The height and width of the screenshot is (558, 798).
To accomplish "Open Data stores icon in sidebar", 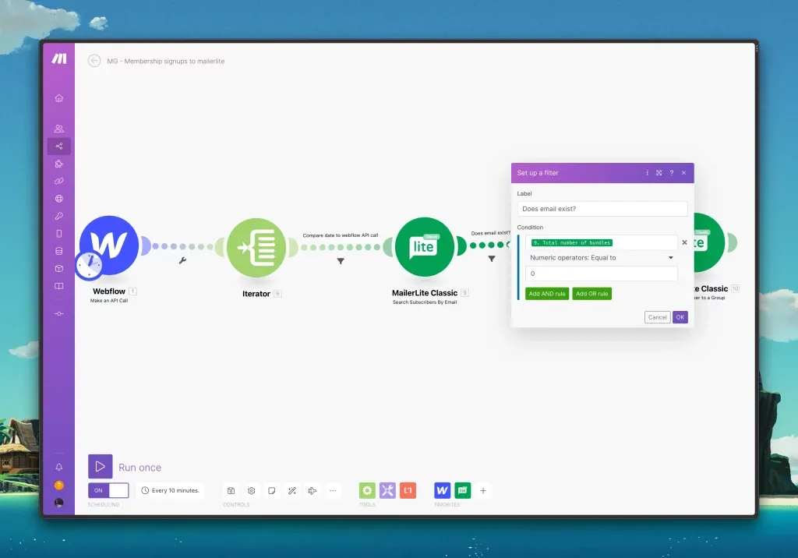I will tap(59, 251).
